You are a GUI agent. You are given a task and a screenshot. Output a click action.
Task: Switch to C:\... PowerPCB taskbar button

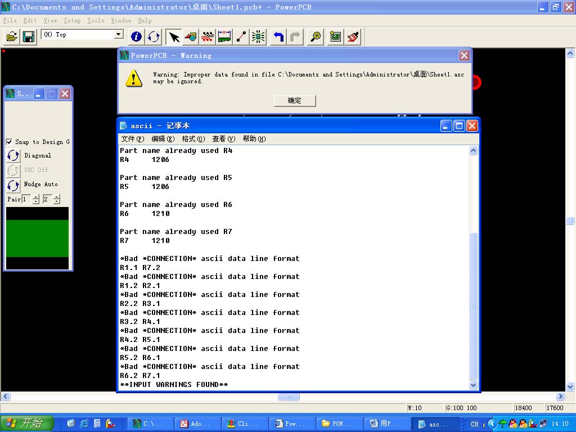[x=150, y=424]
